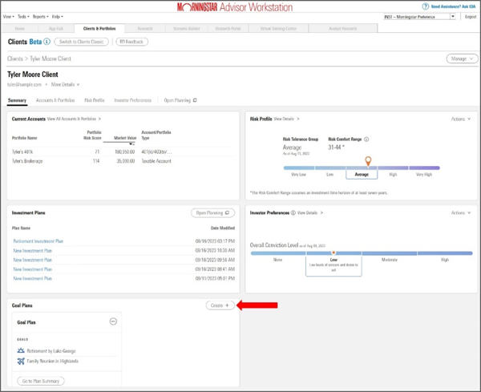Open the Risk Profile Actions dropdown
This screenshot has height=392, width=481.
(x=460, y=119)
